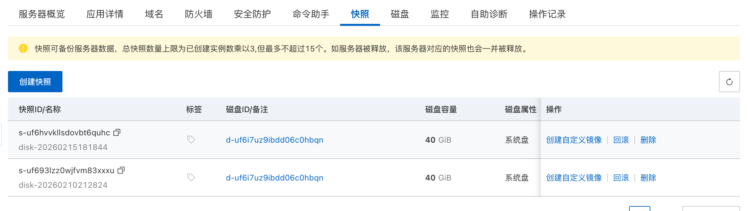Go to the 服务器概览 tab
The image size is (750, 211).
tap(42, 14)
